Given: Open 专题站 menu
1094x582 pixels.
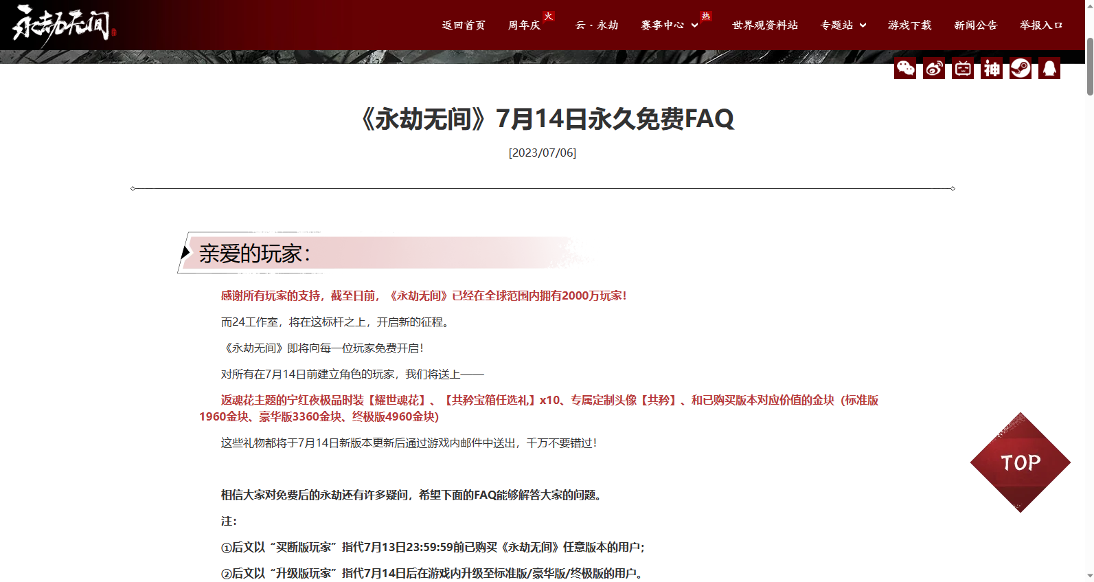Looking at the screenshot, I should [836, 25].
